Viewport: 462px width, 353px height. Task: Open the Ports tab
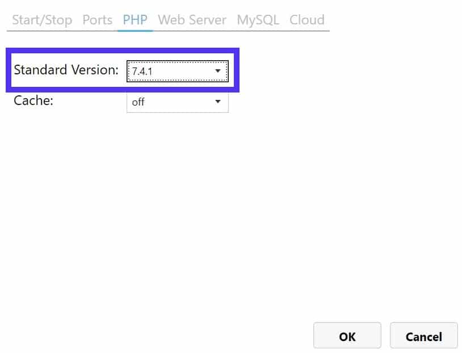(97, 20)
